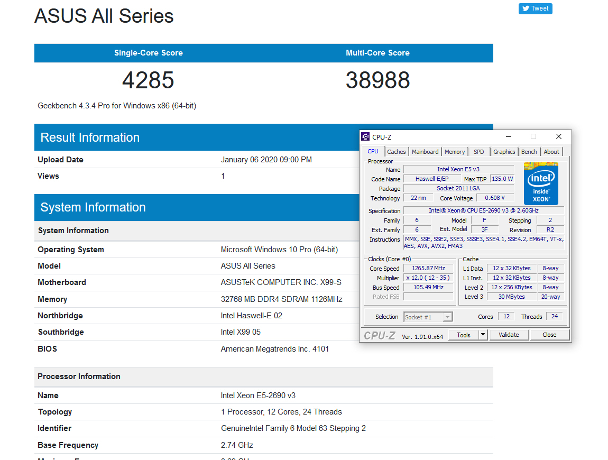Click the Single-Core Score header
Viewport: 608px width, 460px height.
tap(149, 53)
